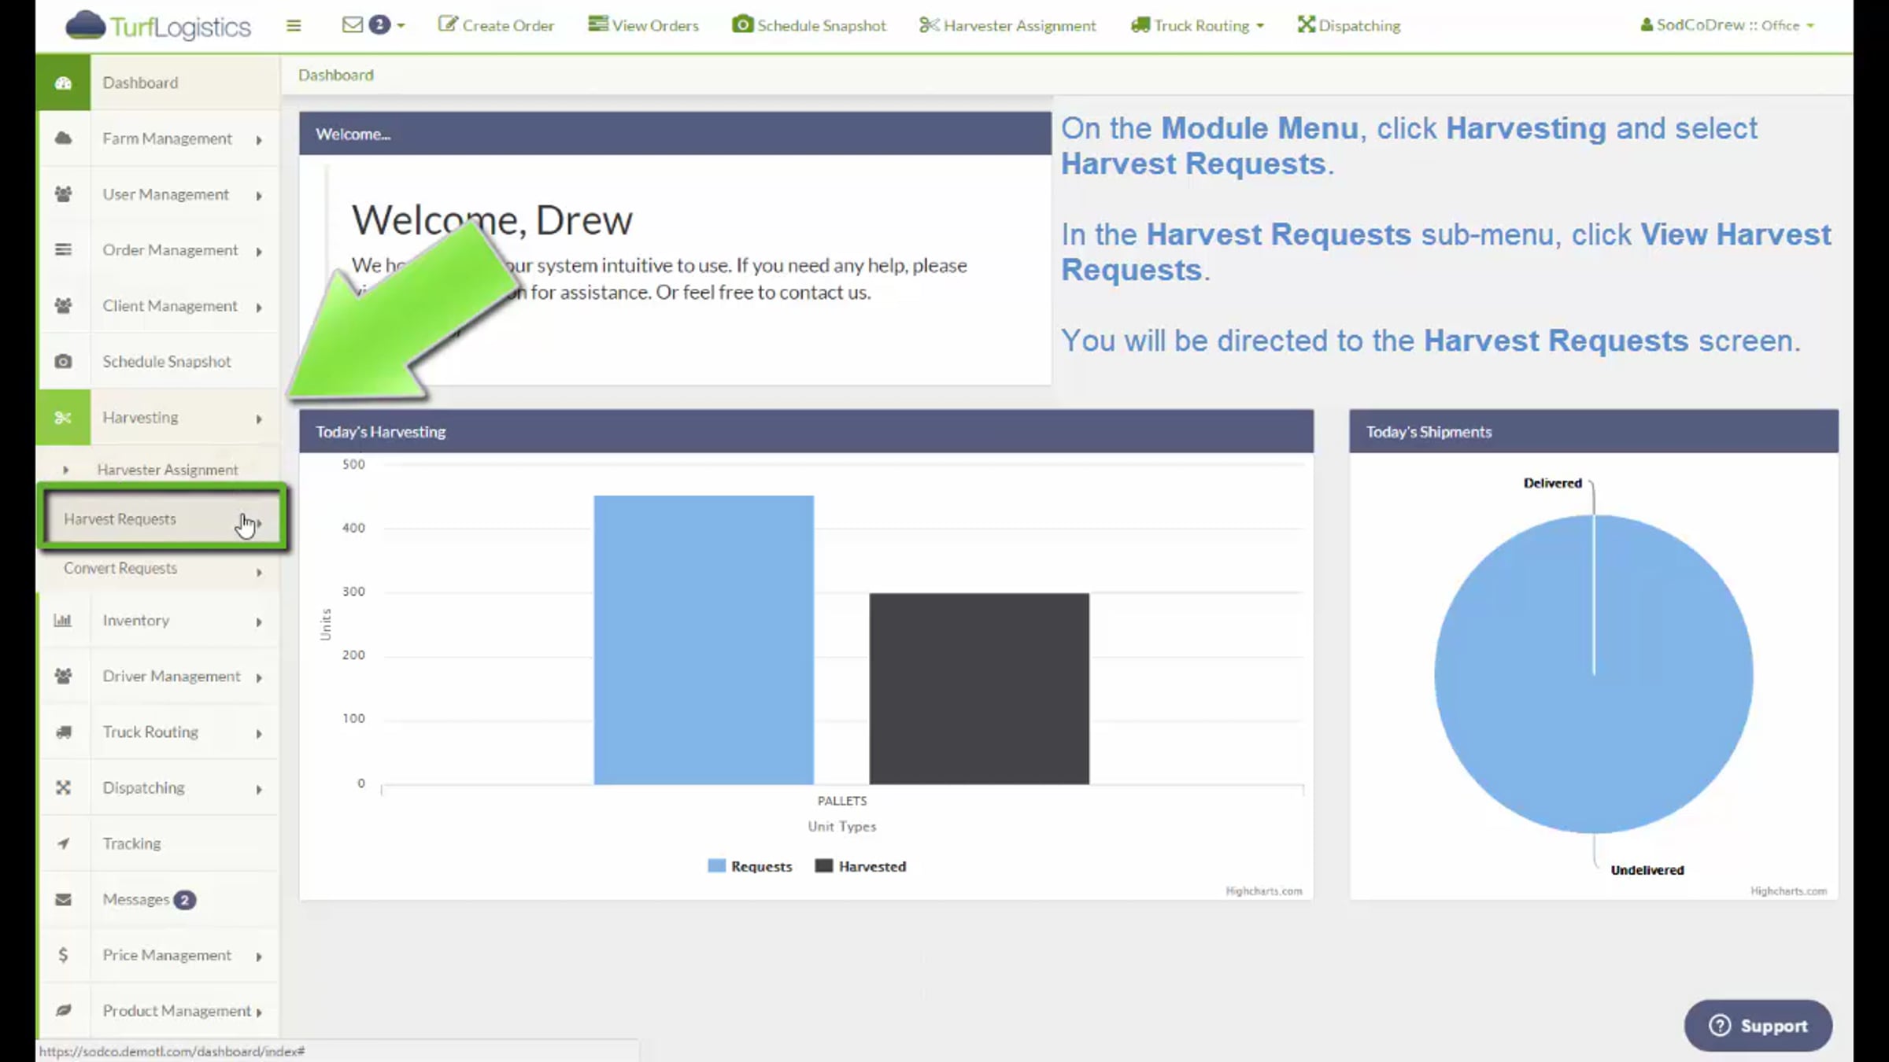Click the Inventory bar chart icon

pyautogui.click(x=63, y=621)
